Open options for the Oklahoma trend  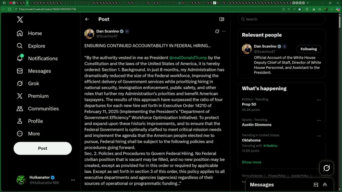pyautogui.click(x=319, y=136)
